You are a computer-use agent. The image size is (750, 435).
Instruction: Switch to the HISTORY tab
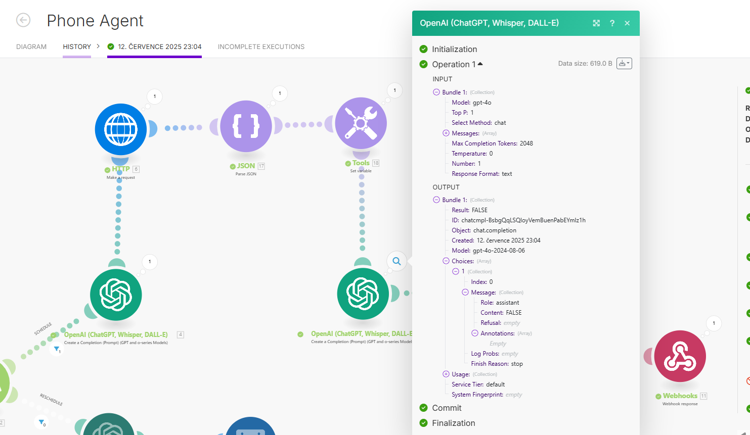coord(77,47)
